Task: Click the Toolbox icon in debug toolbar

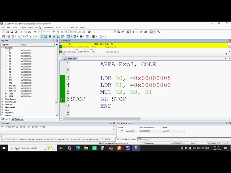Action: coord(101,36)
